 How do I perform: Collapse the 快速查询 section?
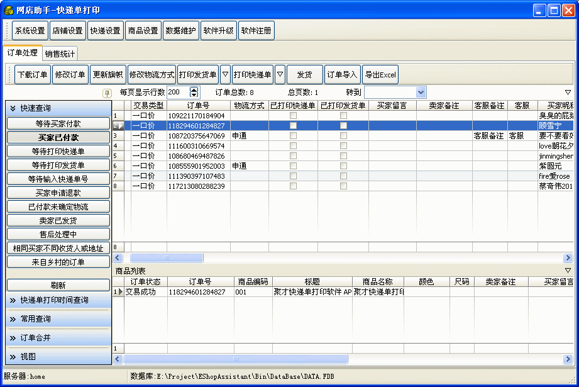click(58, 108)
